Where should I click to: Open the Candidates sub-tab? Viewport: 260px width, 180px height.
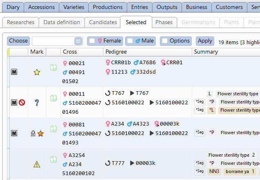tap(103, 22)
